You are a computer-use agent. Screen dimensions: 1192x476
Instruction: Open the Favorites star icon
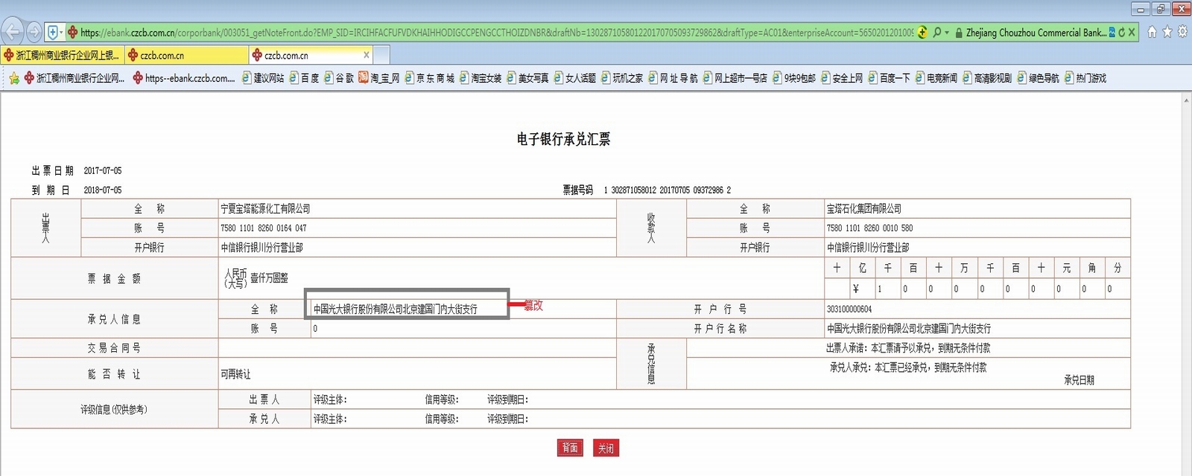pos(1167,32)
